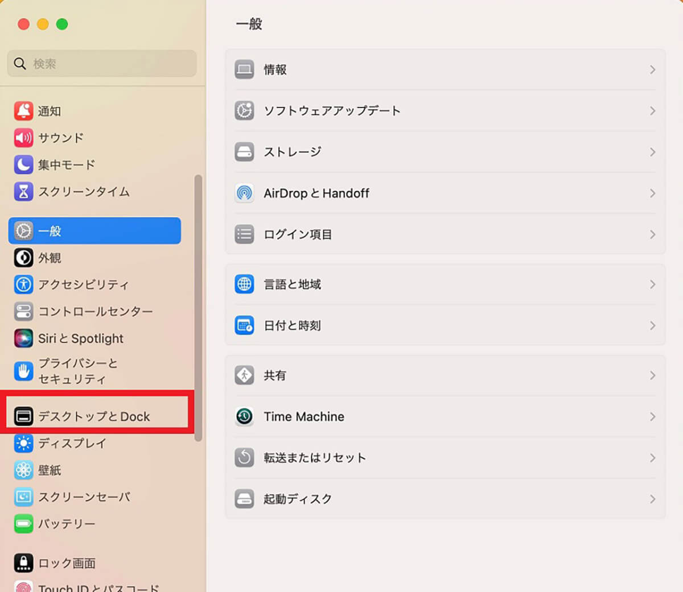
Task: Expand the ソフトウェアアップデート row chevron
Action: pyautogui.click(x=652, y=110)
